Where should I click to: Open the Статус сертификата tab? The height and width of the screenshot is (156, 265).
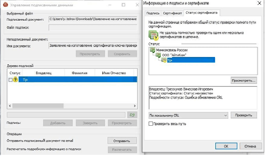click(x=202, y=13)
